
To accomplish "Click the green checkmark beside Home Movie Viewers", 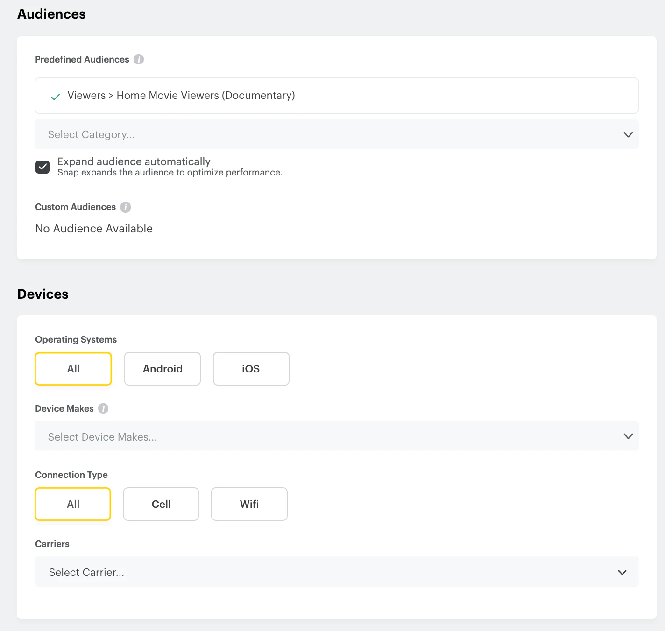I will 56,97.
